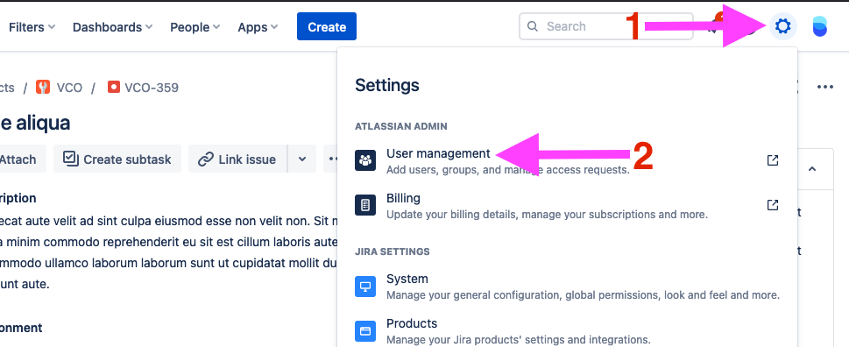Click the System monitor icon
The width and height of the screenshot is (849, 347).
pos(365,287)
